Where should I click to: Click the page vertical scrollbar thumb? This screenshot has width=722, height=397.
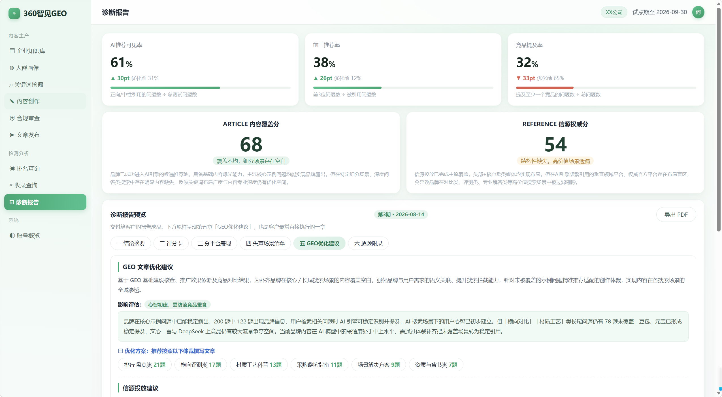pos(719,119)
